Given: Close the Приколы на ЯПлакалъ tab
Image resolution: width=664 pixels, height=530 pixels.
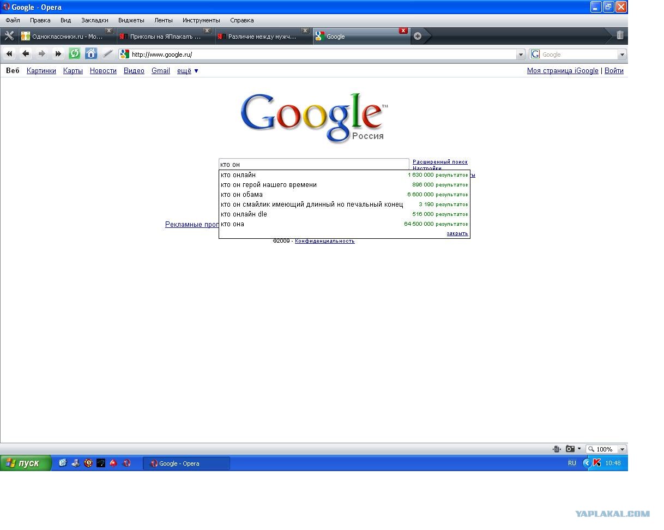Looking at the screenshot, I should 207,31.
